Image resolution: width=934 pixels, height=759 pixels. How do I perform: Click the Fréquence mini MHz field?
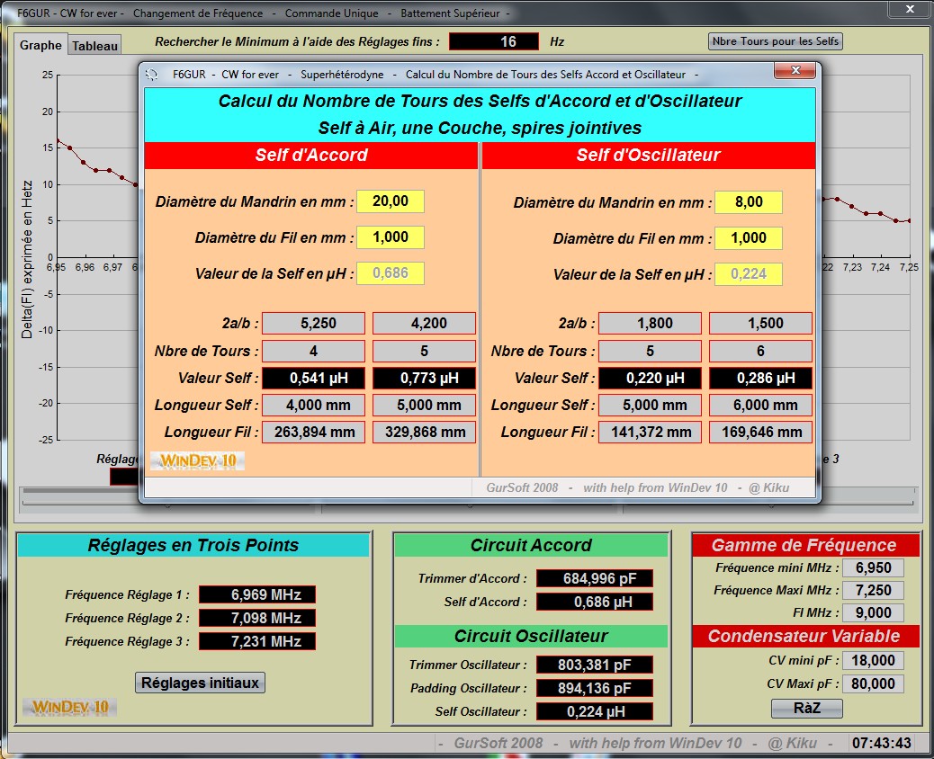pyautogui.click(x=873, y=567)
